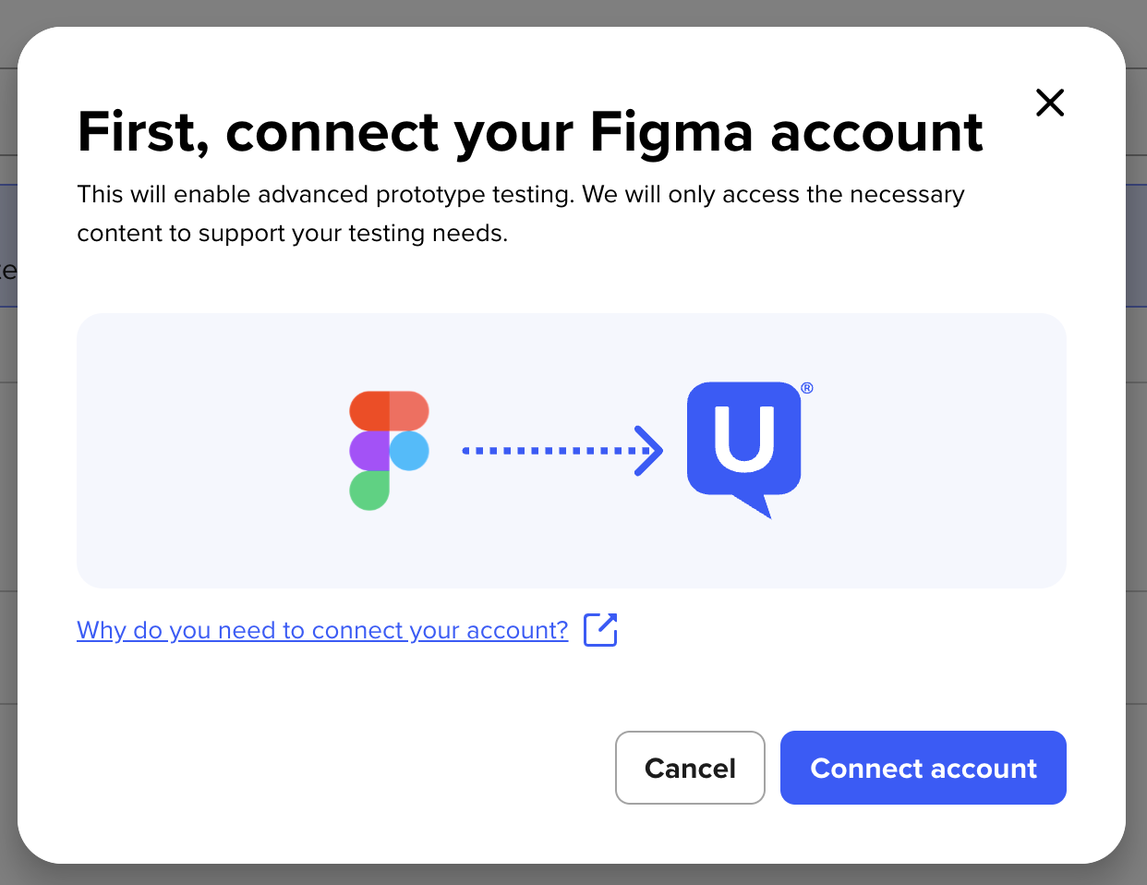Viewport: 1147px width, 885px height.
Task: Click the Connect account button
Action: coord(924,768)
